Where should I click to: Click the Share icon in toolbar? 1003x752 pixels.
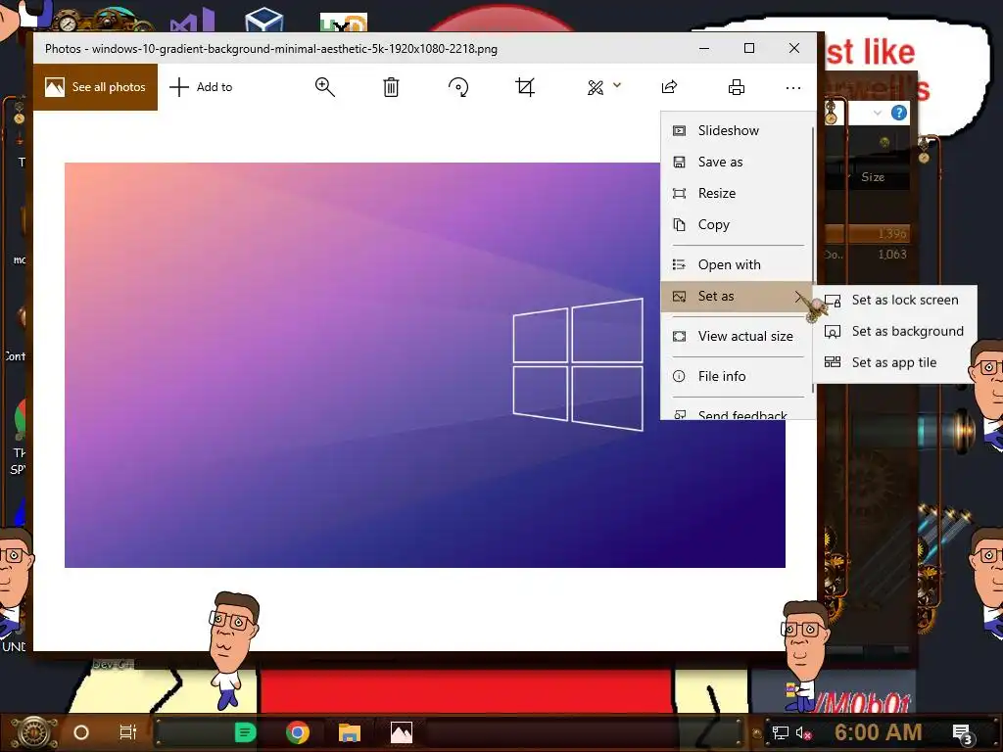coord(669,87)
